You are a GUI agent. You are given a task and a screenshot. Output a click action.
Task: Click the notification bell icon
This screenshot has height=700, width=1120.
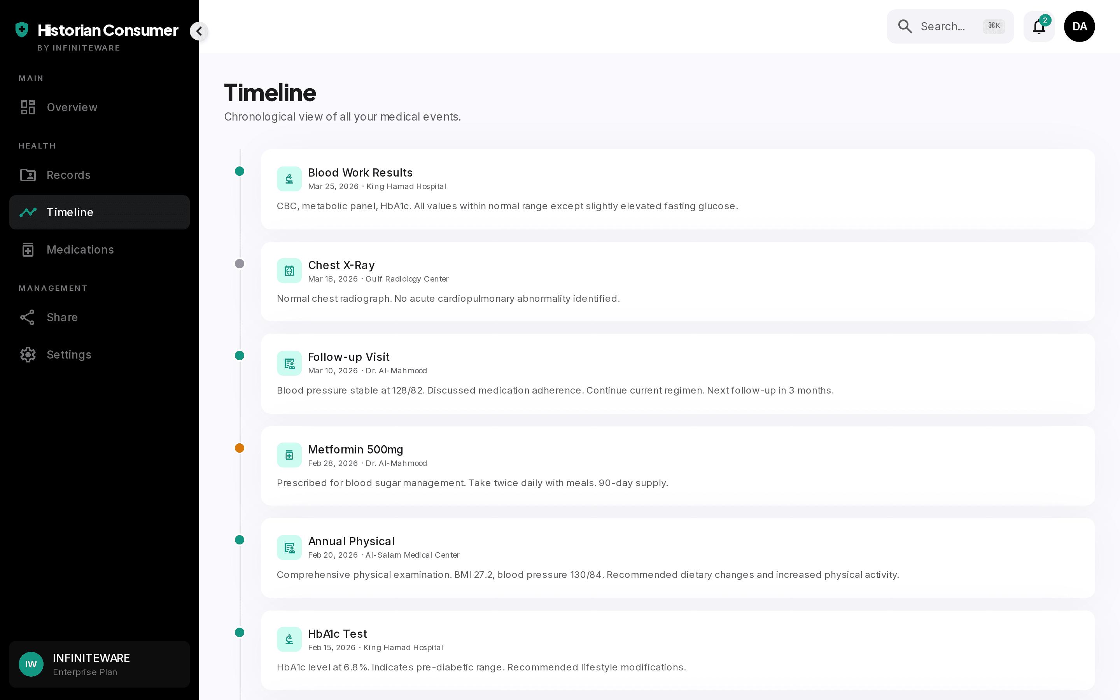click(x=1039, y=26)
